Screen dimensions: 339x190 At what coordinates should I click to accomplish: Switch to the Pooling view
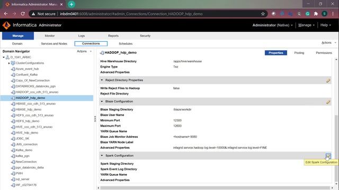299,53
